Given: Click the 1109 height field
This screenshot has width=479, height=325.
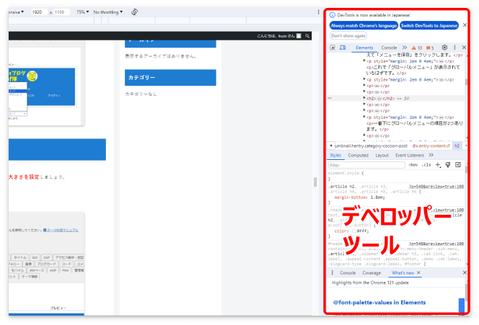Looking at the screenshot, I should [62, 12].
